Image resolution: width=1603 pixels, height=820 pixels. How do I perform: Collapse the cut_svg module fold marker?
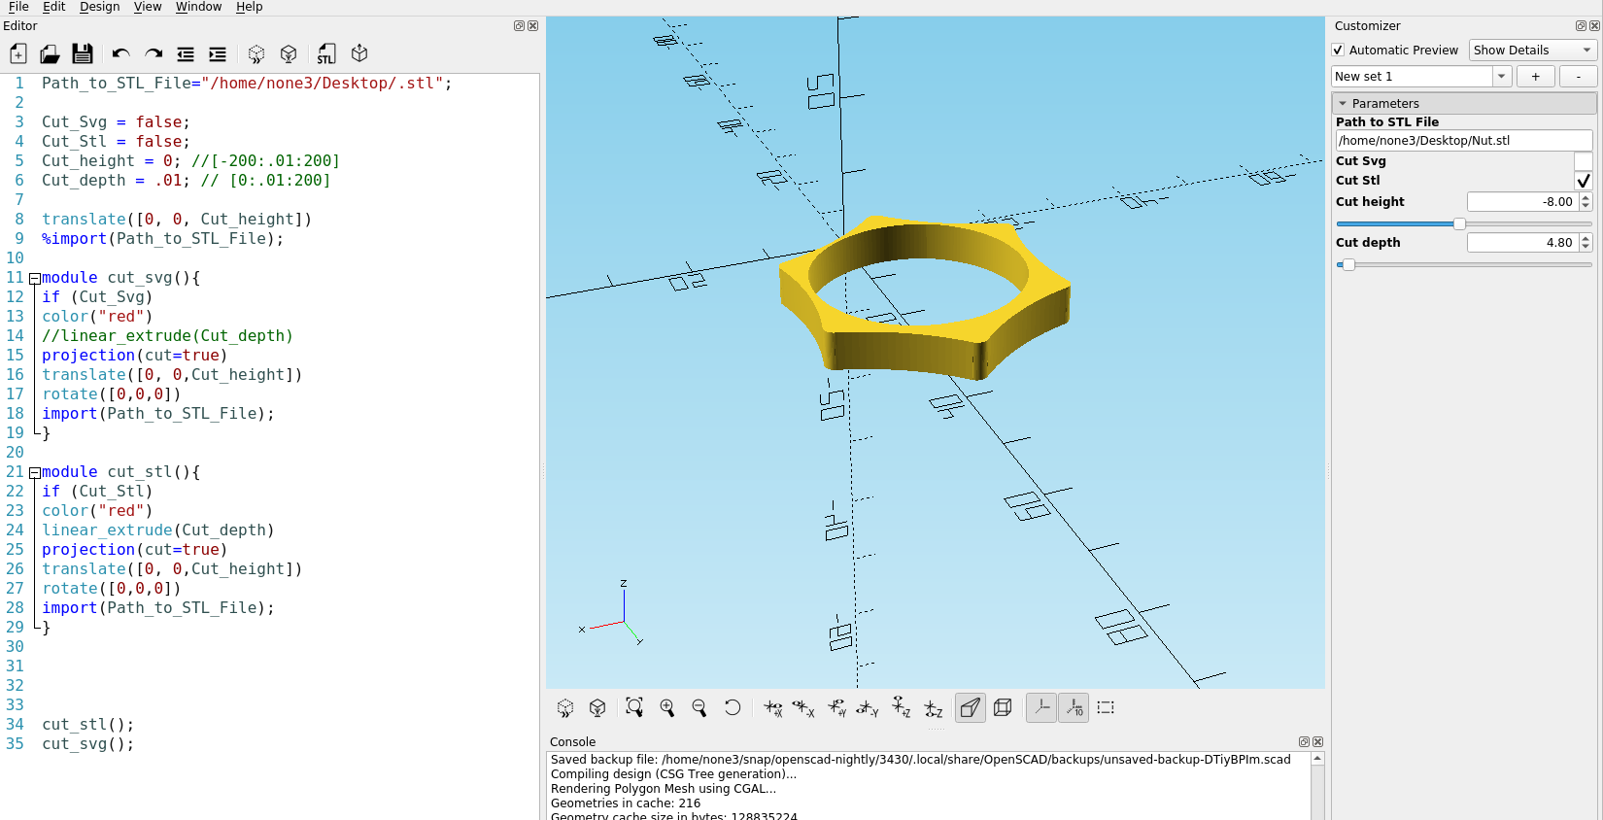pyautogui.click(x=35, y=278)
